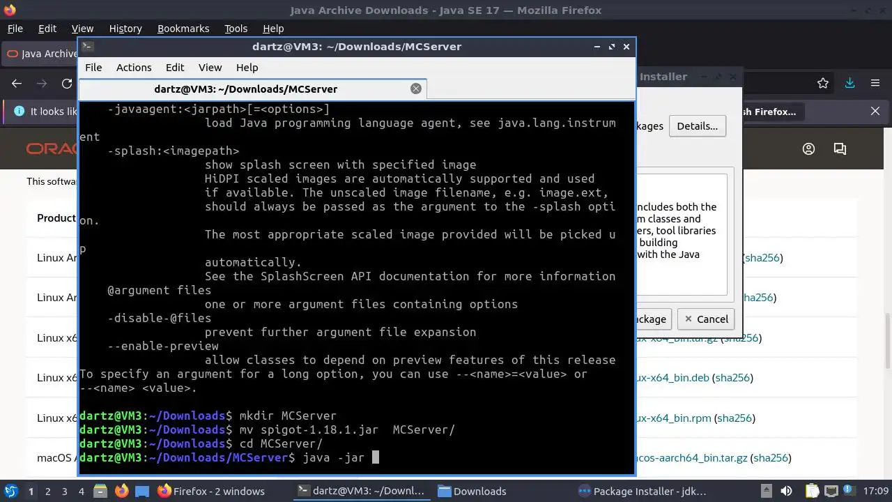Bookmark this page with star icon
The height and width of the screenshot is (502, 892).
click(823, 84)
